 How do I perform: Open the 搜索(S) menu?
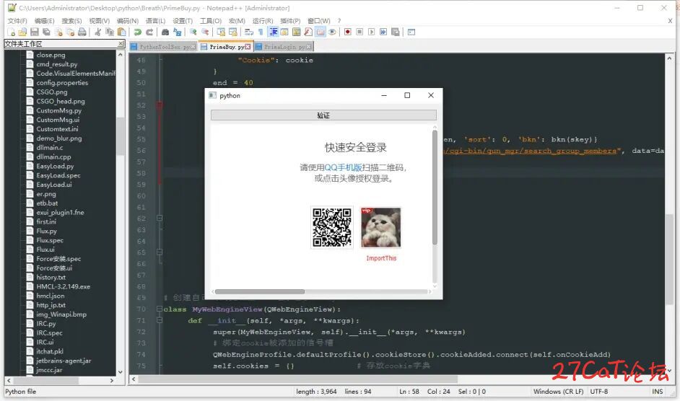coord(71,21)
